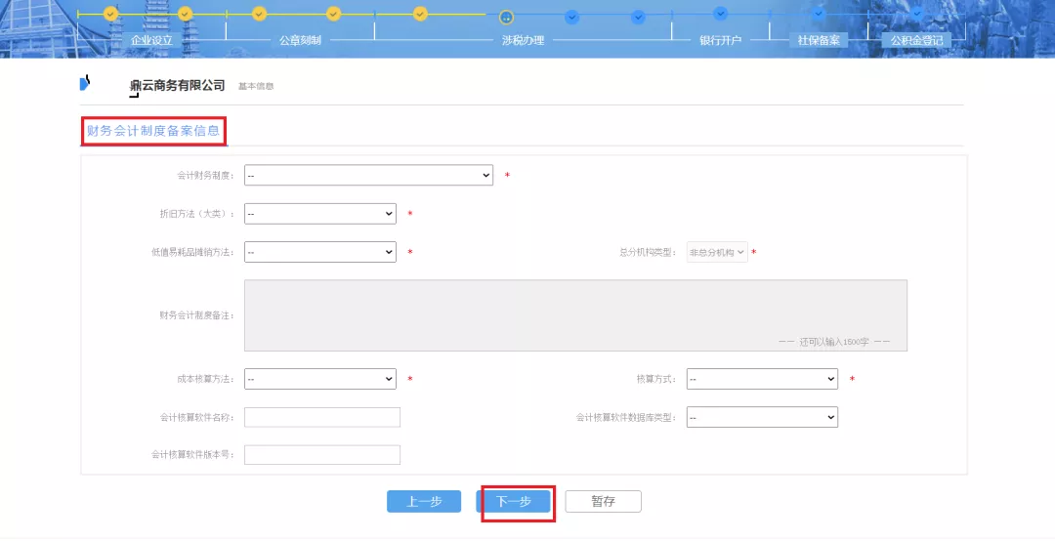The width and height of the screenshot is (1055, 541).
Task: Click the second completed checkmark step in 企业设立
Action: pyautogui.click(x=186, y=14)
